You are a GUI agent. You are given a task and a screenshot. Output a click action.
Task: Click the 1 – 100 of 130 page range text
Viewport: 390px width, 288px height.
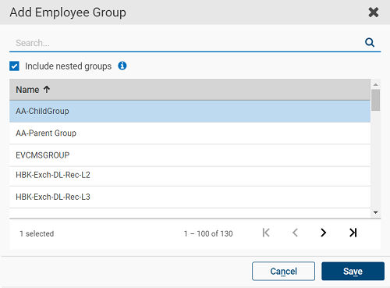pos(208,233)
